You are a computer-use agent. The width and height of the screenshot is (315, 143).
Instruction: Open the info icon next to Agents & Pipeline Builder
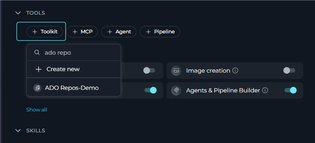coord(265,91)
